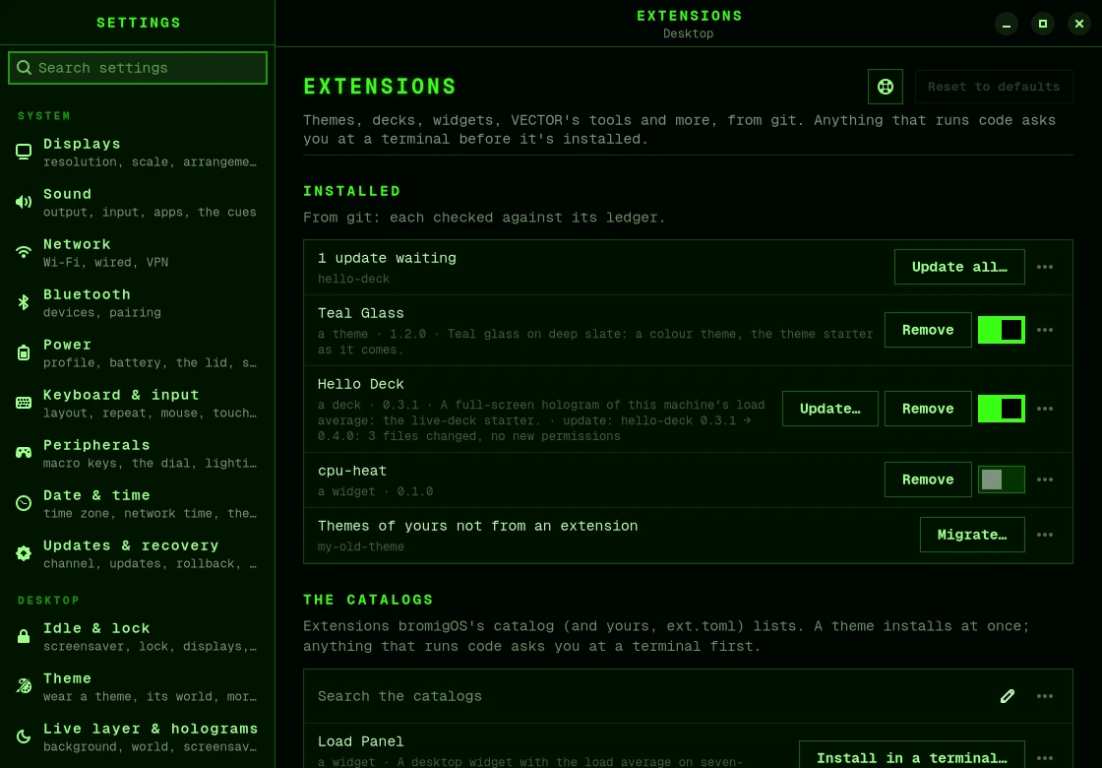
Task: Click the search magnifier icon in sidebar
Action: coord(24,68)
